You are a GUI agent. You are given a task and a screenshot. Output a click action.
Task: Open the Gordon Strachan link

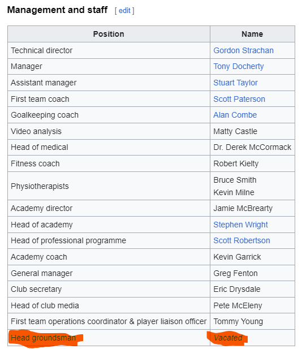coord(243,50)
